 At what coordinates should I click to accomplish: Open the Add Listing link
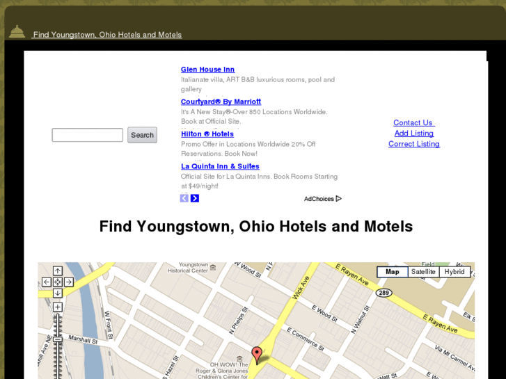(414, 134)
